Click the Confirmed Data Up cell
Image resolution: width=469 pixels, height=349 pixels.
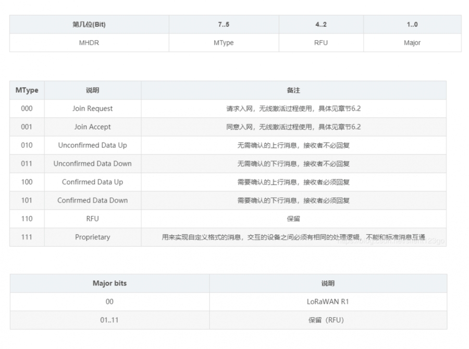[x=92, y=182]
